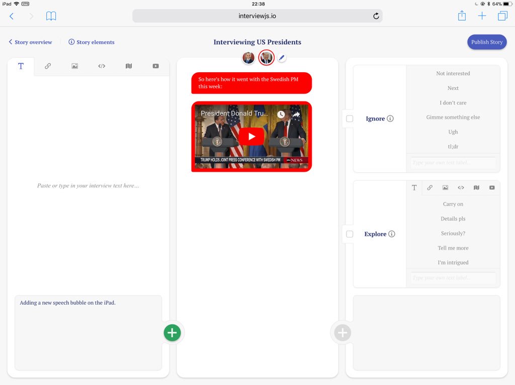The image size is (515, 385).
Task: Click the custom label input under Ignore replies
Action: 453,164
